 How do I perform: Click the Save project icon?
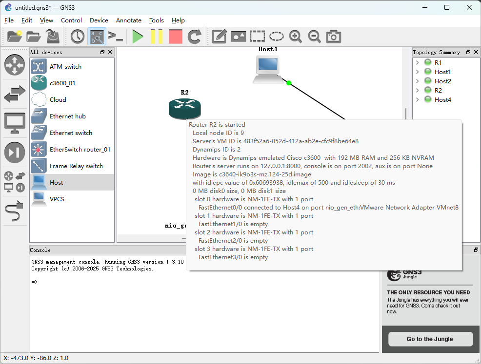tap(53, 37)
